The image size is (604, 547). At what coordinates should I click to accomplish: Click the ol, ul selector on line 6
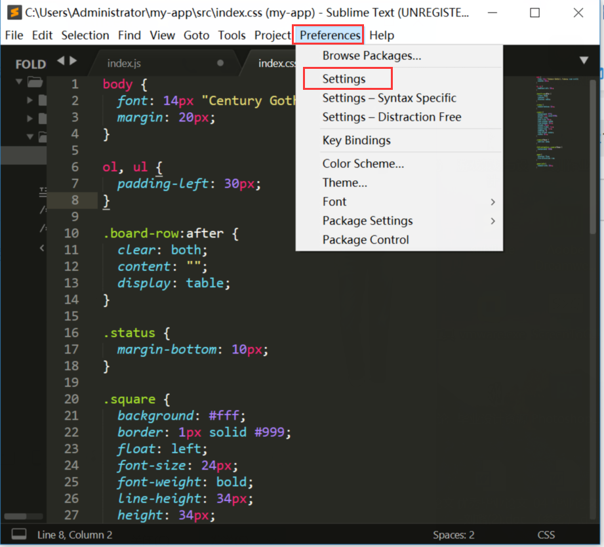(125, 167)
